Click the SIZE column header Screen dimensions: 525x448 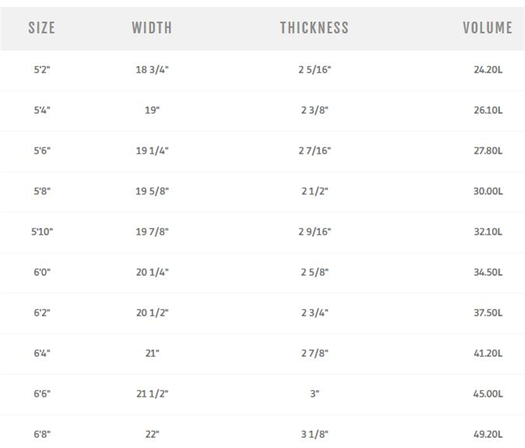pyautogui.click(x=42, y=28)
